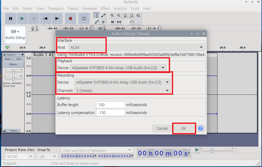
Task: Click Trim audio outside selection icon
Action: pyautogui.click(x=112, y=22)
